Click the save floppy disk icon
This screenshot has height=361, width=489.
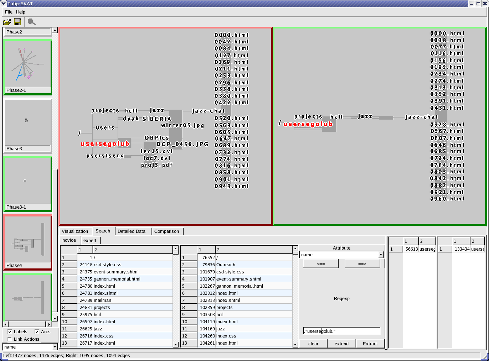tap(17, 22)
